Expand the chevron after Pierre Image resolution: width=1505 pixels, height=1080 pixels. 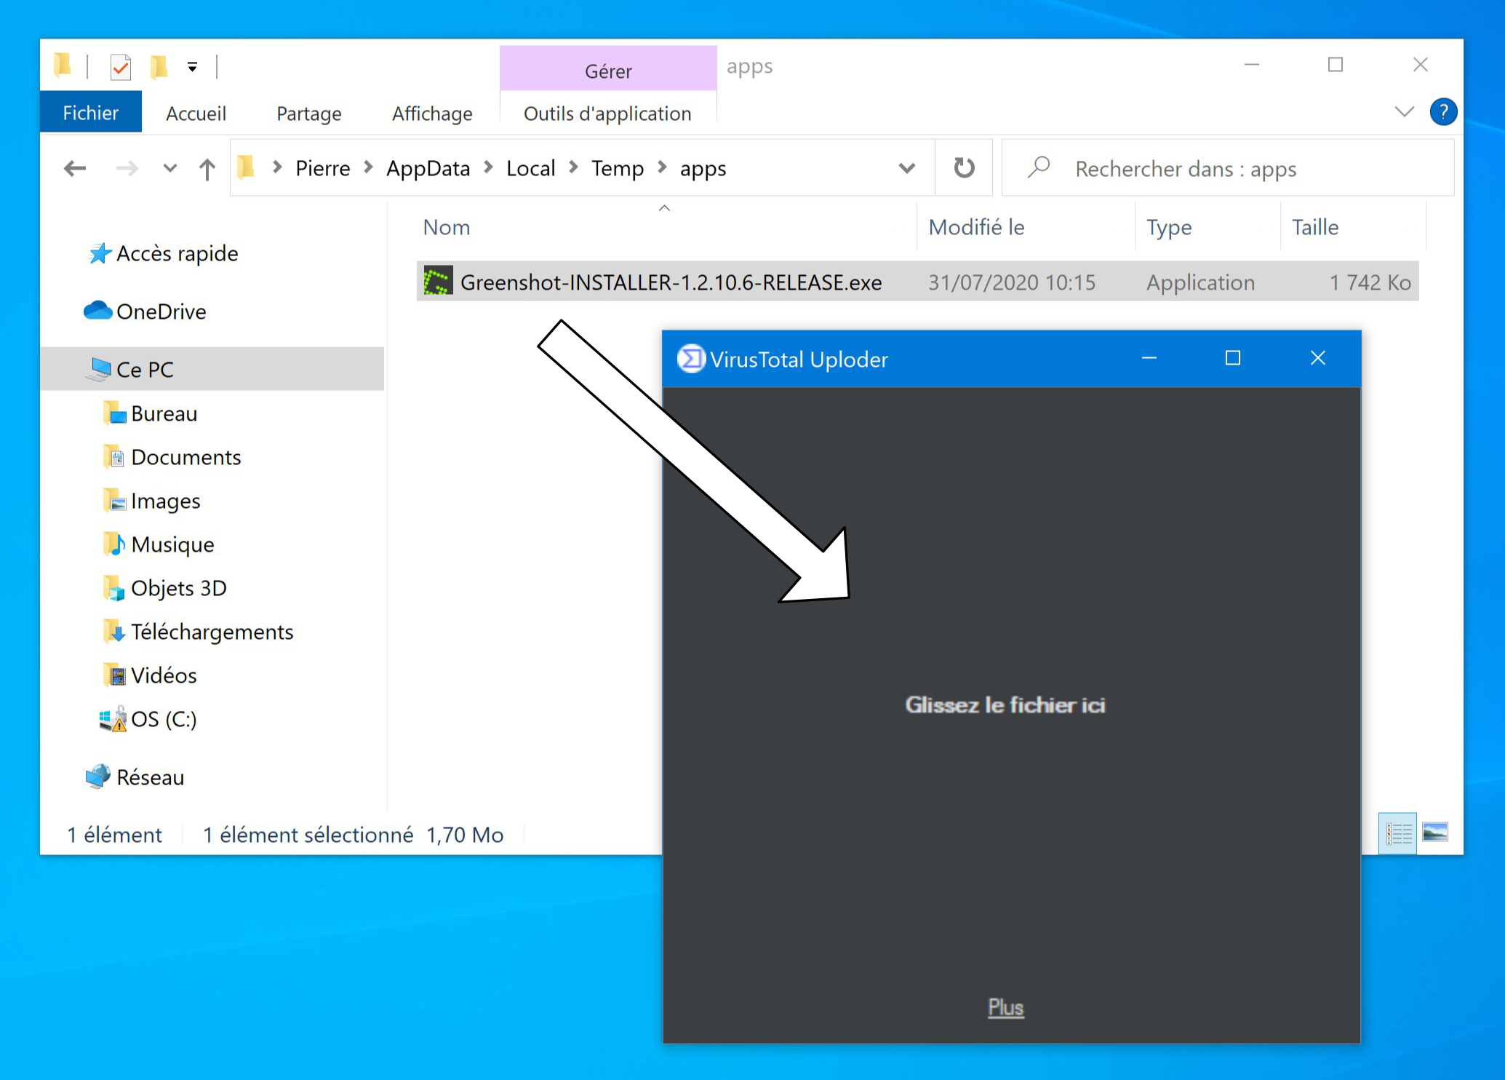tap(368, 167)
